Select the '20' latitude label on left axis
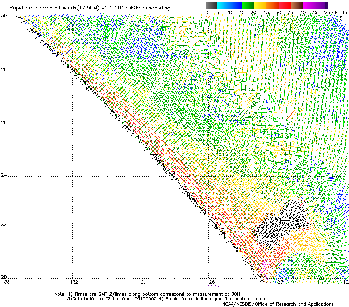 click(x=4, y=277)
